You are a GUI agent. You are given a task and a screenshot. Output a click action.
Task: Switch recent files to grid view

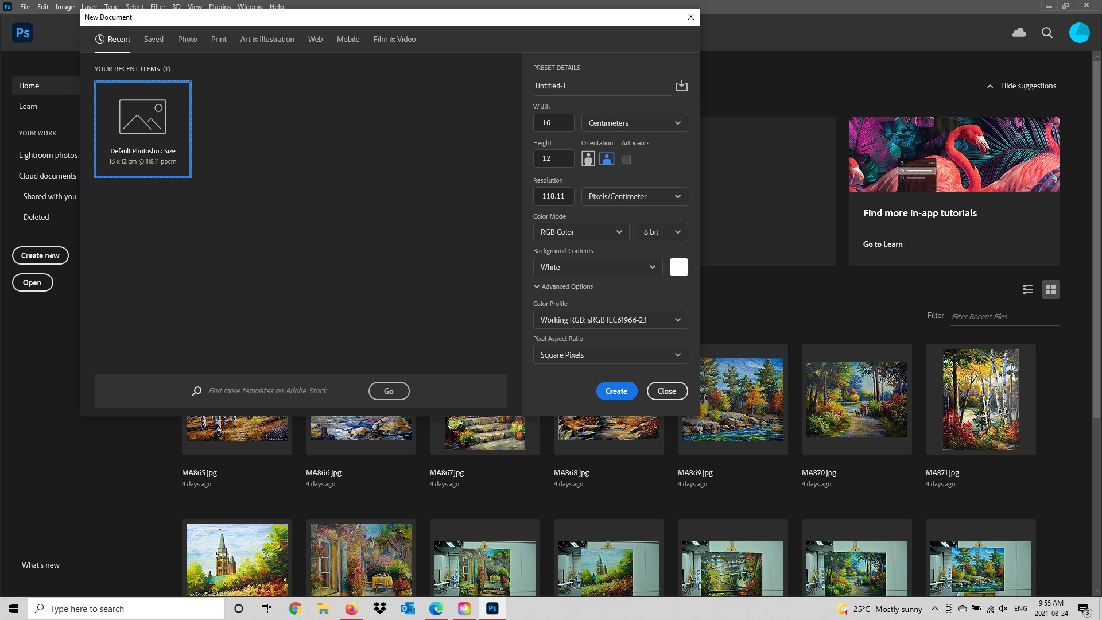tap(1050, 289)
